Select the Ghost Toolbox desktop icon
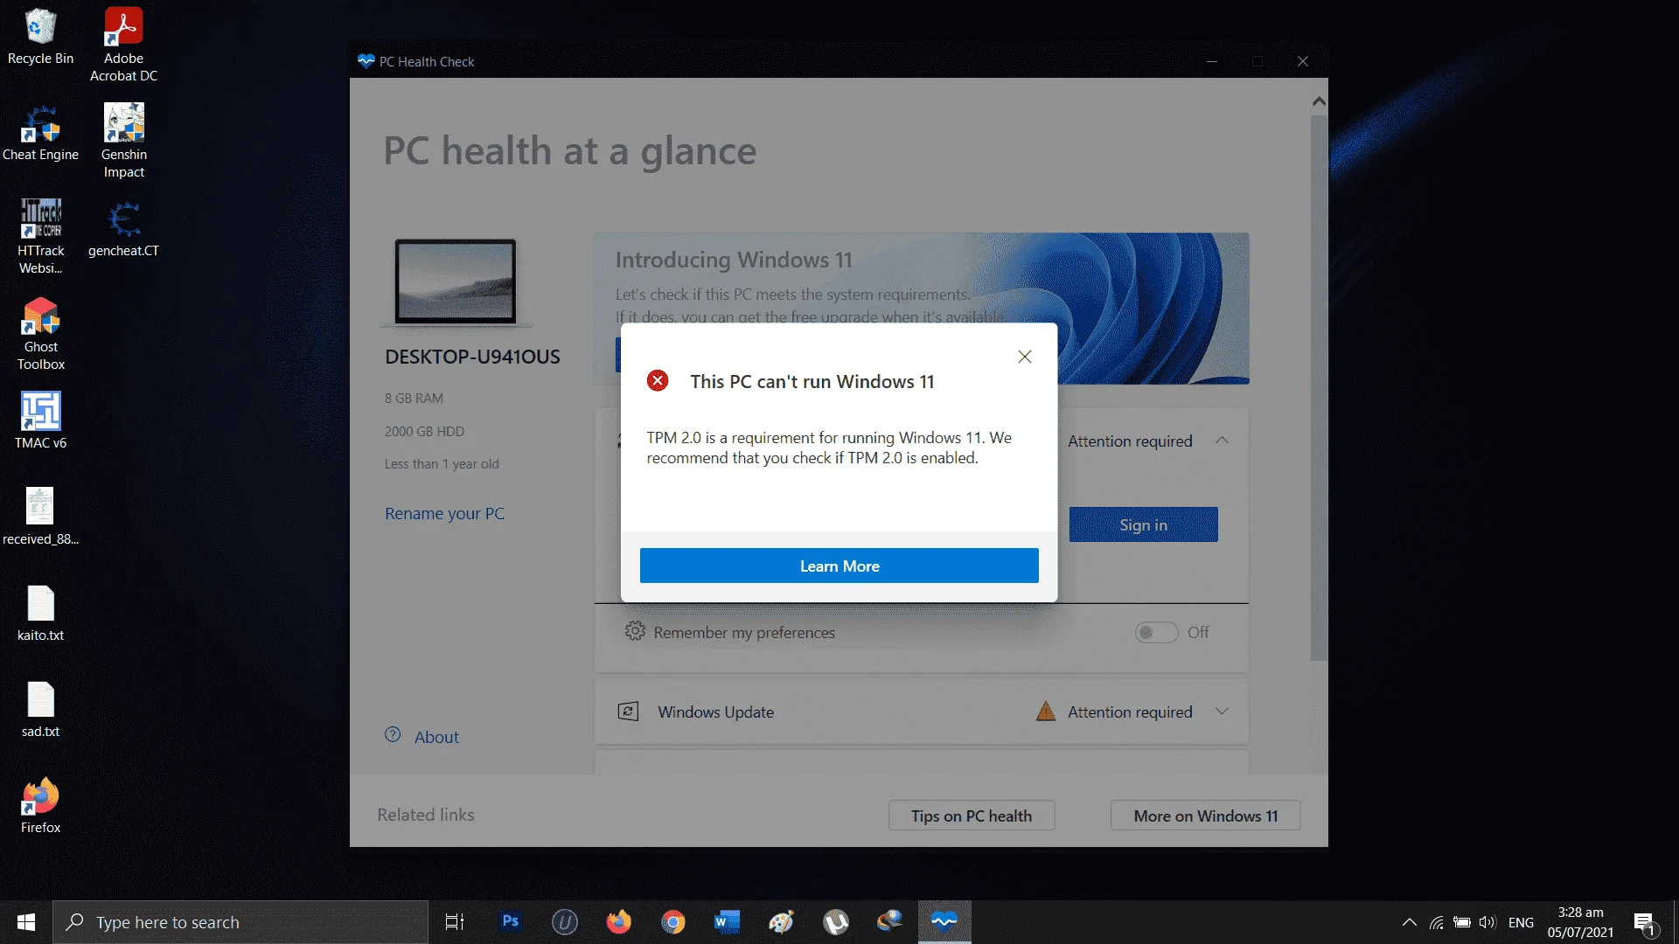The image size is (1679, 944). (40, 333)
